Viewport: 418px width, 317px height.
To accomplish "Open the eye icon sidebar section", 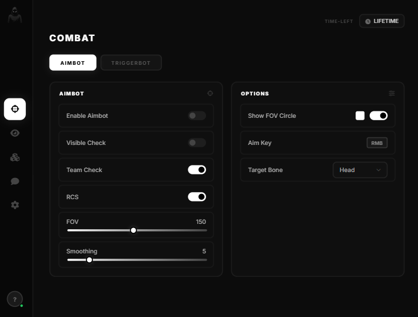I will 15,133.
